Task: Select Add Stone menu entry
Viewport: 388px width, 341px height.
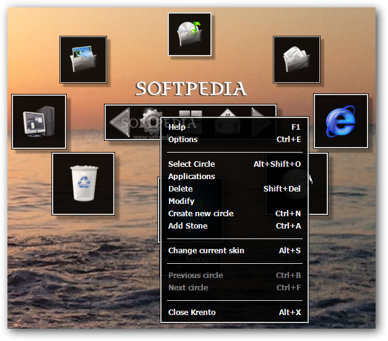Action: pyautogui.click(x=234, y=226)
